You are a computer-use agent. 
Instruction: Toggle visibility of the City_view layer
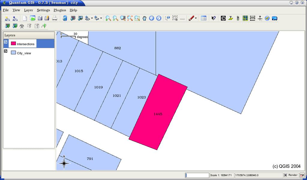coord(6,51)
